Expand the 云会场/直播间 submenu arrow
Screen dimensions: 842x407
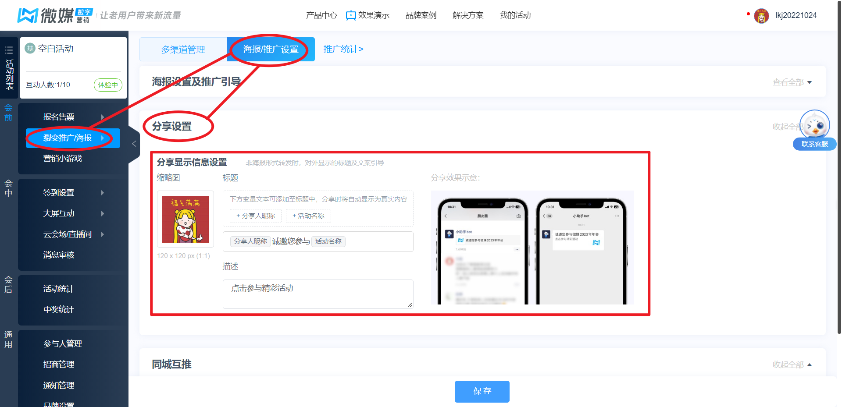[x=103, y=234]
